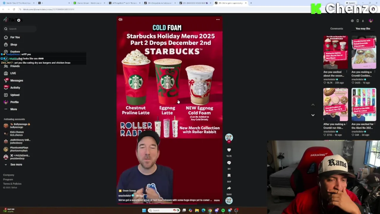Click the Program footer link
Viewport: 380px width, 214px height.
point(8,180)
